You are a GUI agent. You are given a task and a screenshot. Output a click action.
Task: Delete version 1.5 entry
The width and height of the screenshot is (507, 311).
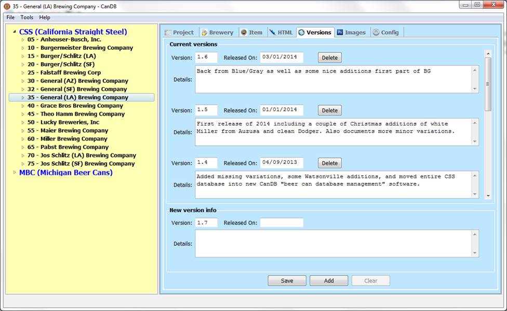(x=329, y=110)
